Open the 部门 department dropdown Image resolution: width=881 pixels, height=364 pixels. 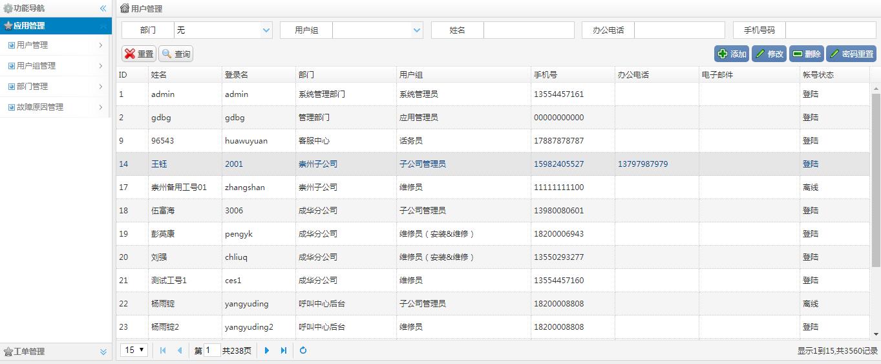[266, 30]
